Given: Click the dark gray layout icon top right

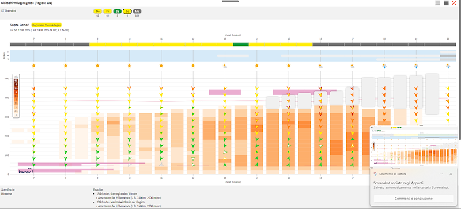Looking at the screenshot, I should point(445,3).
